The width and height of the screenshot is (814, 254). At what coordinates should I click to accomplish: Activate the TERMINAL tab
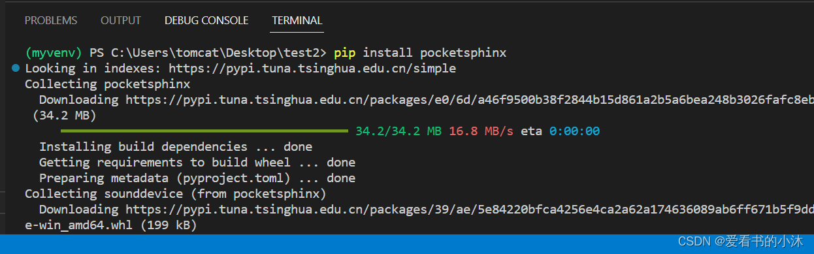(x=297, y=21)
